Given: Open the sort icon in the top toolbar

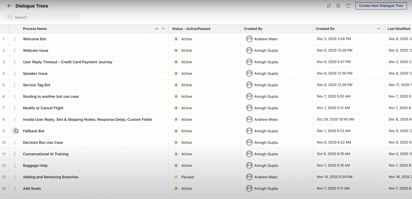Looking at the screenshot, I should [x=329, y=5].
